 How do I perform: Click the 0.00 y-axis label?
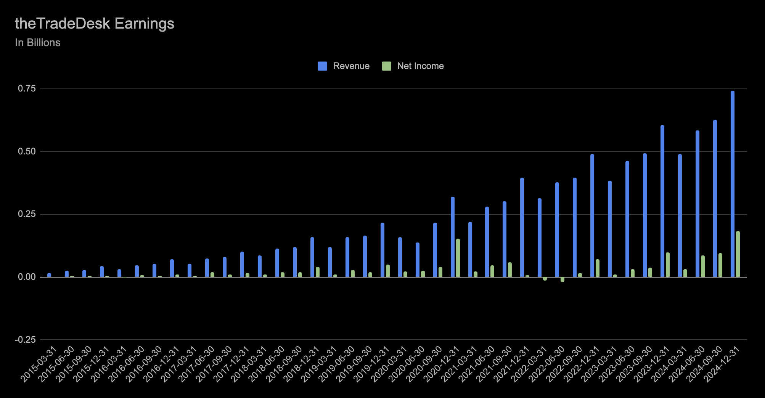click(x=27, y=277)
